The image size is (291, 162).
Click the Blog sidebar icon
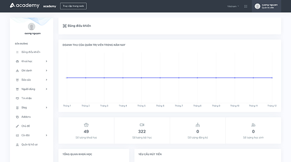coord(17,108)
